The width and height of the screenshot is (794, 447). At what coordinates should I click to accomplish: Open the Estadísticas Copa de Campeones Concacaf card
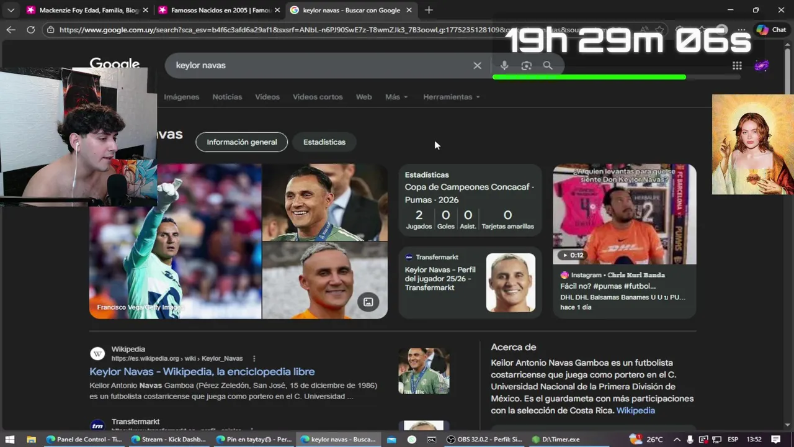click(470, 200)
